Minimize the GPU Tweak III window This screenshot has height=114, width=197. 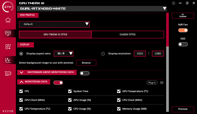(180, 3)
